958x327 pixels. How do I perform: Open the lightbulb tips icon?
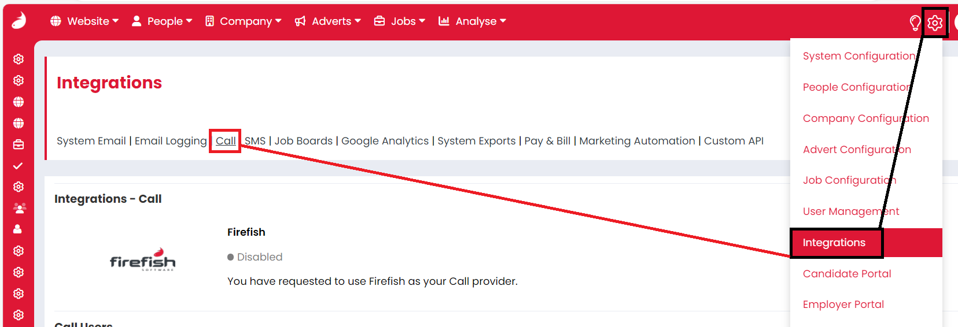(x=915, y=23)
